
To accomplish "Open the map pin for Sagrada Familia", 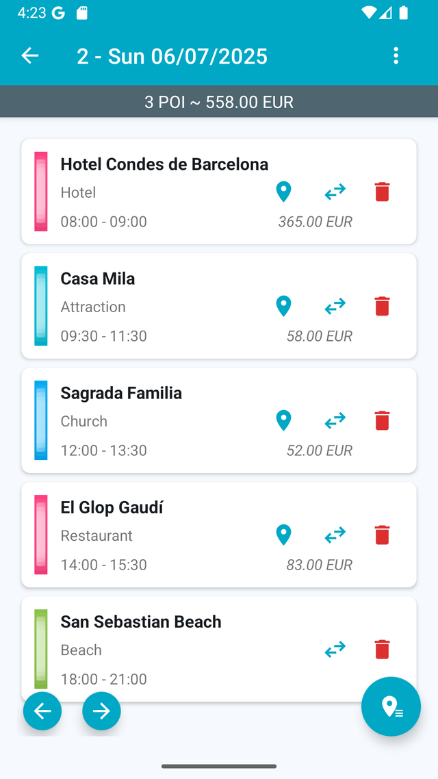I will [x=284, y=420].
